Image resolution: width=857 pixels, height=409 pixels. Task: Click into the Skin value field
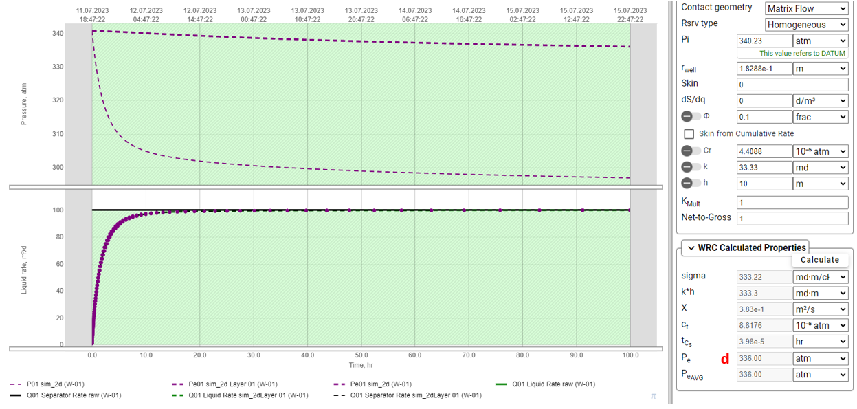pos(792,85)
